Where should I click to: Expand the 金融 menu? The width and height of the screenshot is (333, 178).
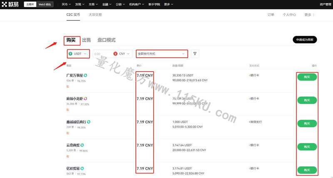[x=107, y=4]
